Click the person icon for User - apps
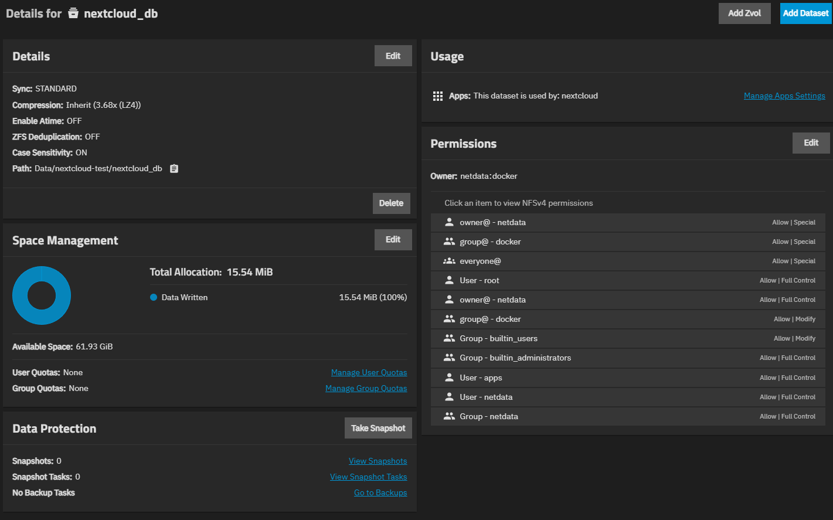This screenshot has height=520, width=833. coord(449,378)
